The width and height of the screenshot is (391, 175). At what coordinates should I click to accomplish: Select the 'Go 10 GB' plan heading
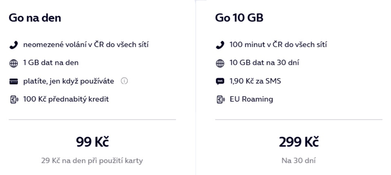click(239, 18)
